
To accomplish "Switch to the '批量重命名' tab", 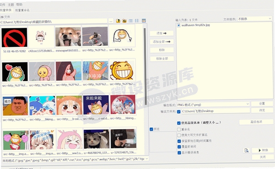I will [22, 10].
